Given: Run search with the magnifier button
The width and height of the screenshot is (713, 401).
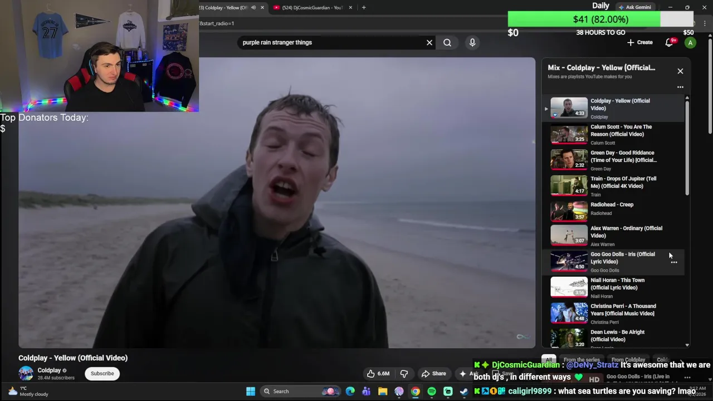Looking at the screenshot, I should 447,42.
